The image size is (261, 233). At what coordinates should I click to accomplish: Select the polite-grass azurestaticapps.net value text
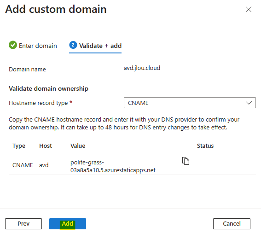pyautogui.click(x=113, y=166)
